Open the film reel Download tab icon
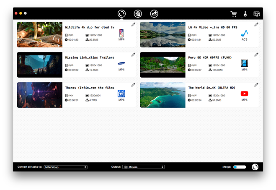The width and height of the screenshot is (276, 190). pos(138,13)
